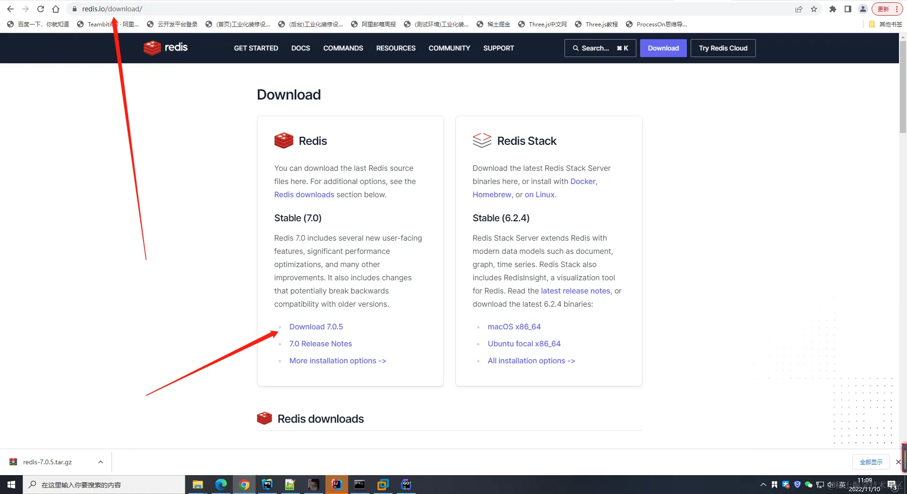This screenshot has width=907, height=494.
Task: Open the COMMANDS nav item
Action: [x=343, y=48]
